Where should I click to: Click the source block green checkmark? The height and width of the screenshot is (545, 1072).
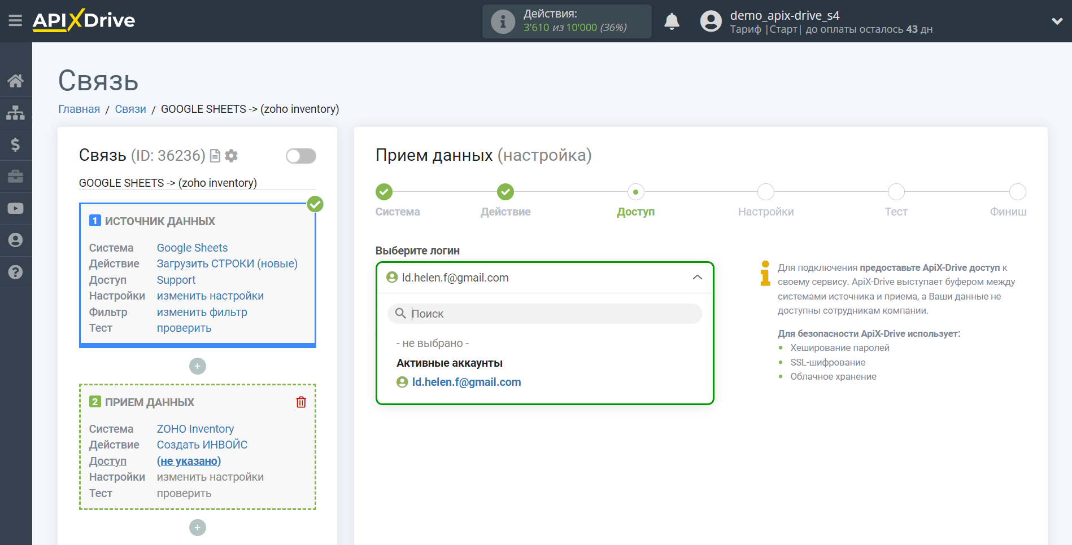coord(315,204)
